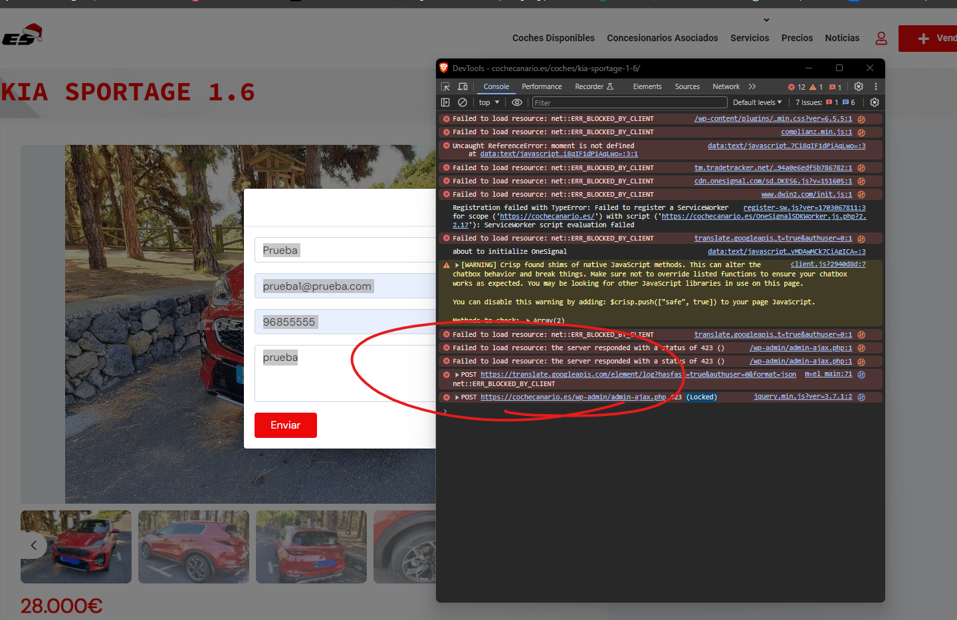Click the user account icon
Image resolution: width=957 pixels, height=620 pixels.
point(881,39)
